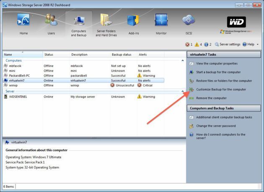
Task: Click the Unsuccessful backup error icon for winxp
Action: (112, 85)
